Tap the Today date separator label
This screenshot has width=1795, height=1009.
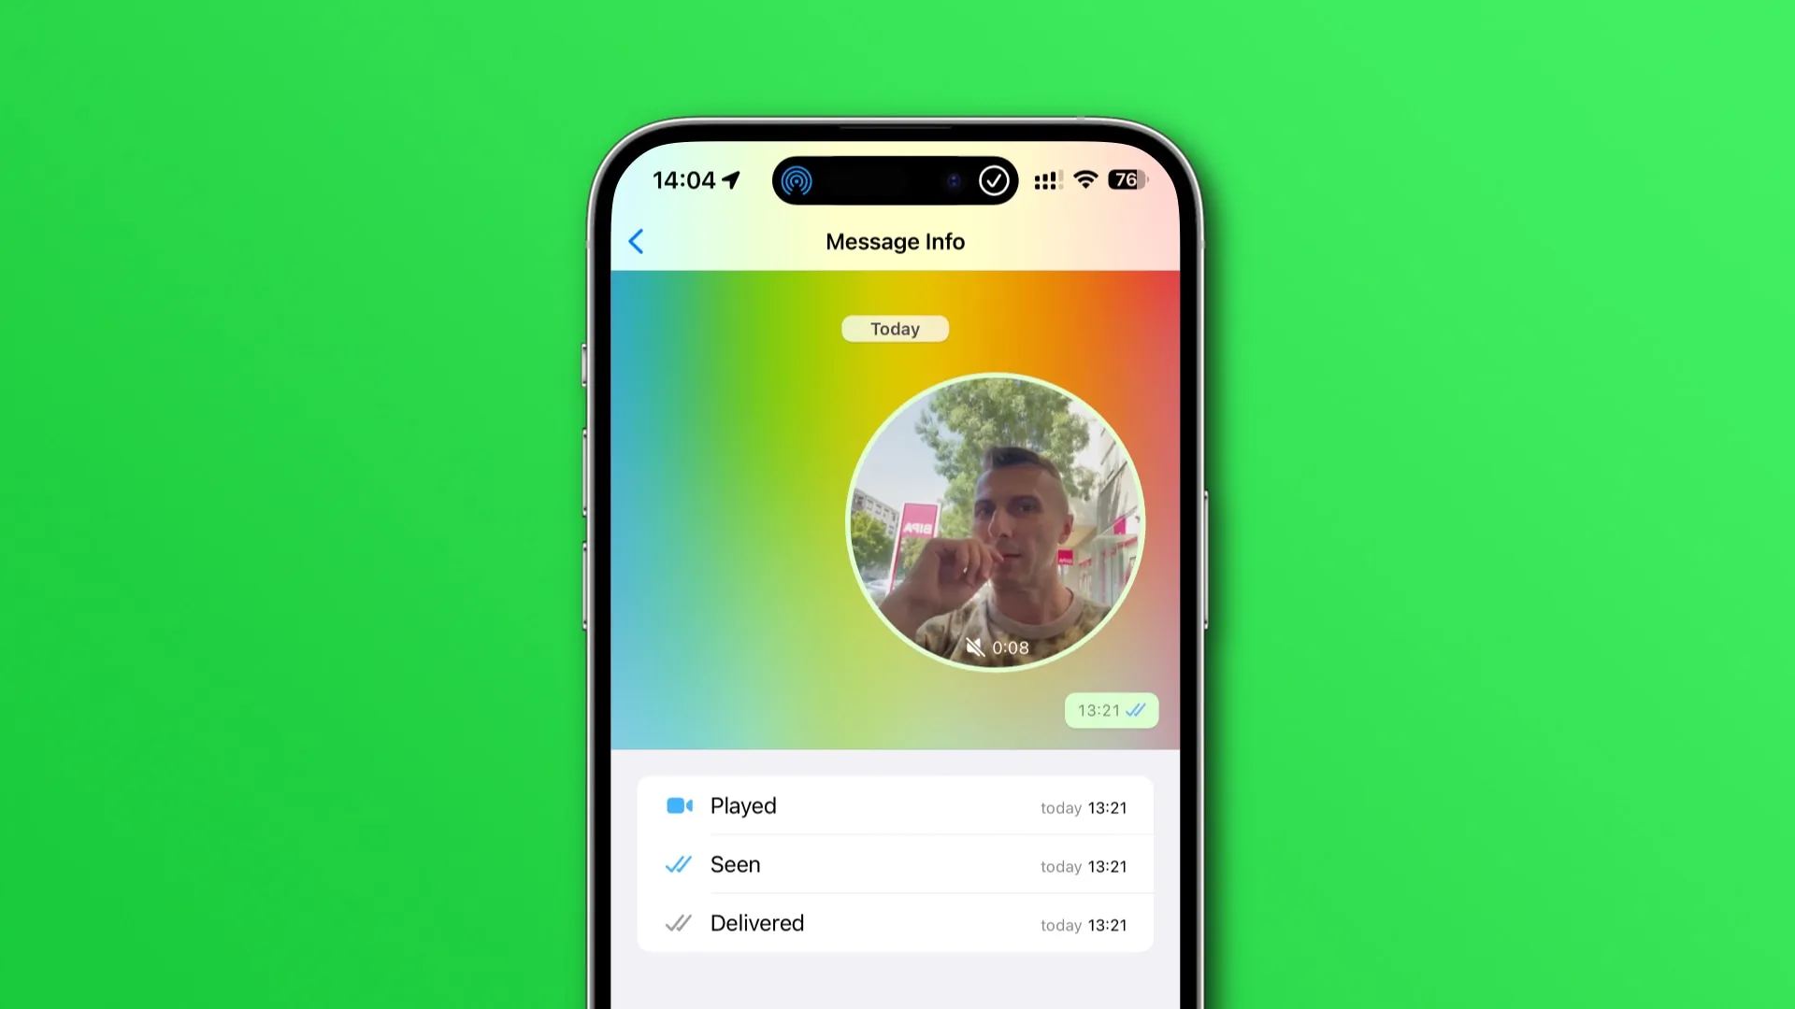point(895,329)
